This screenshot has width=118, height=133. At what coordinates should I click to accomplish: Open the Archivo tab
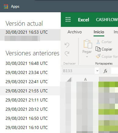[75, 32]
